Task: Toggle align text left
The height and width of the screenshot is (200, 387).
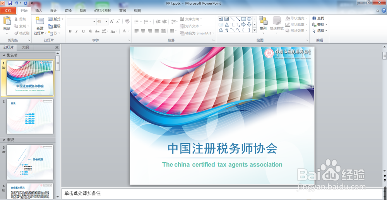Action: tap(137, 31)
